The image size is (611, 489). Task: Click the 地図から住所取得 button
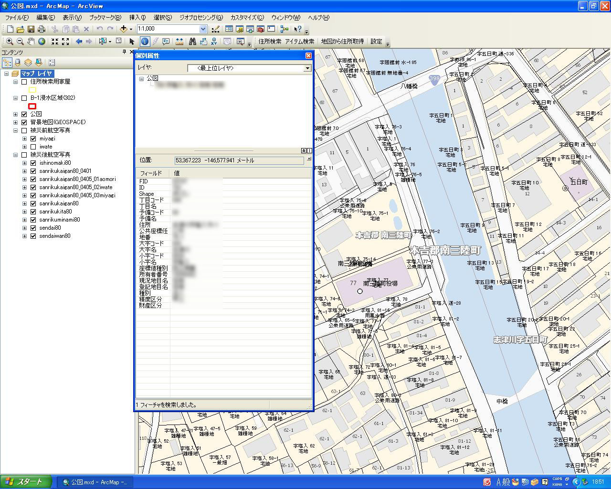pyautogui.click(x=342, y=42)
